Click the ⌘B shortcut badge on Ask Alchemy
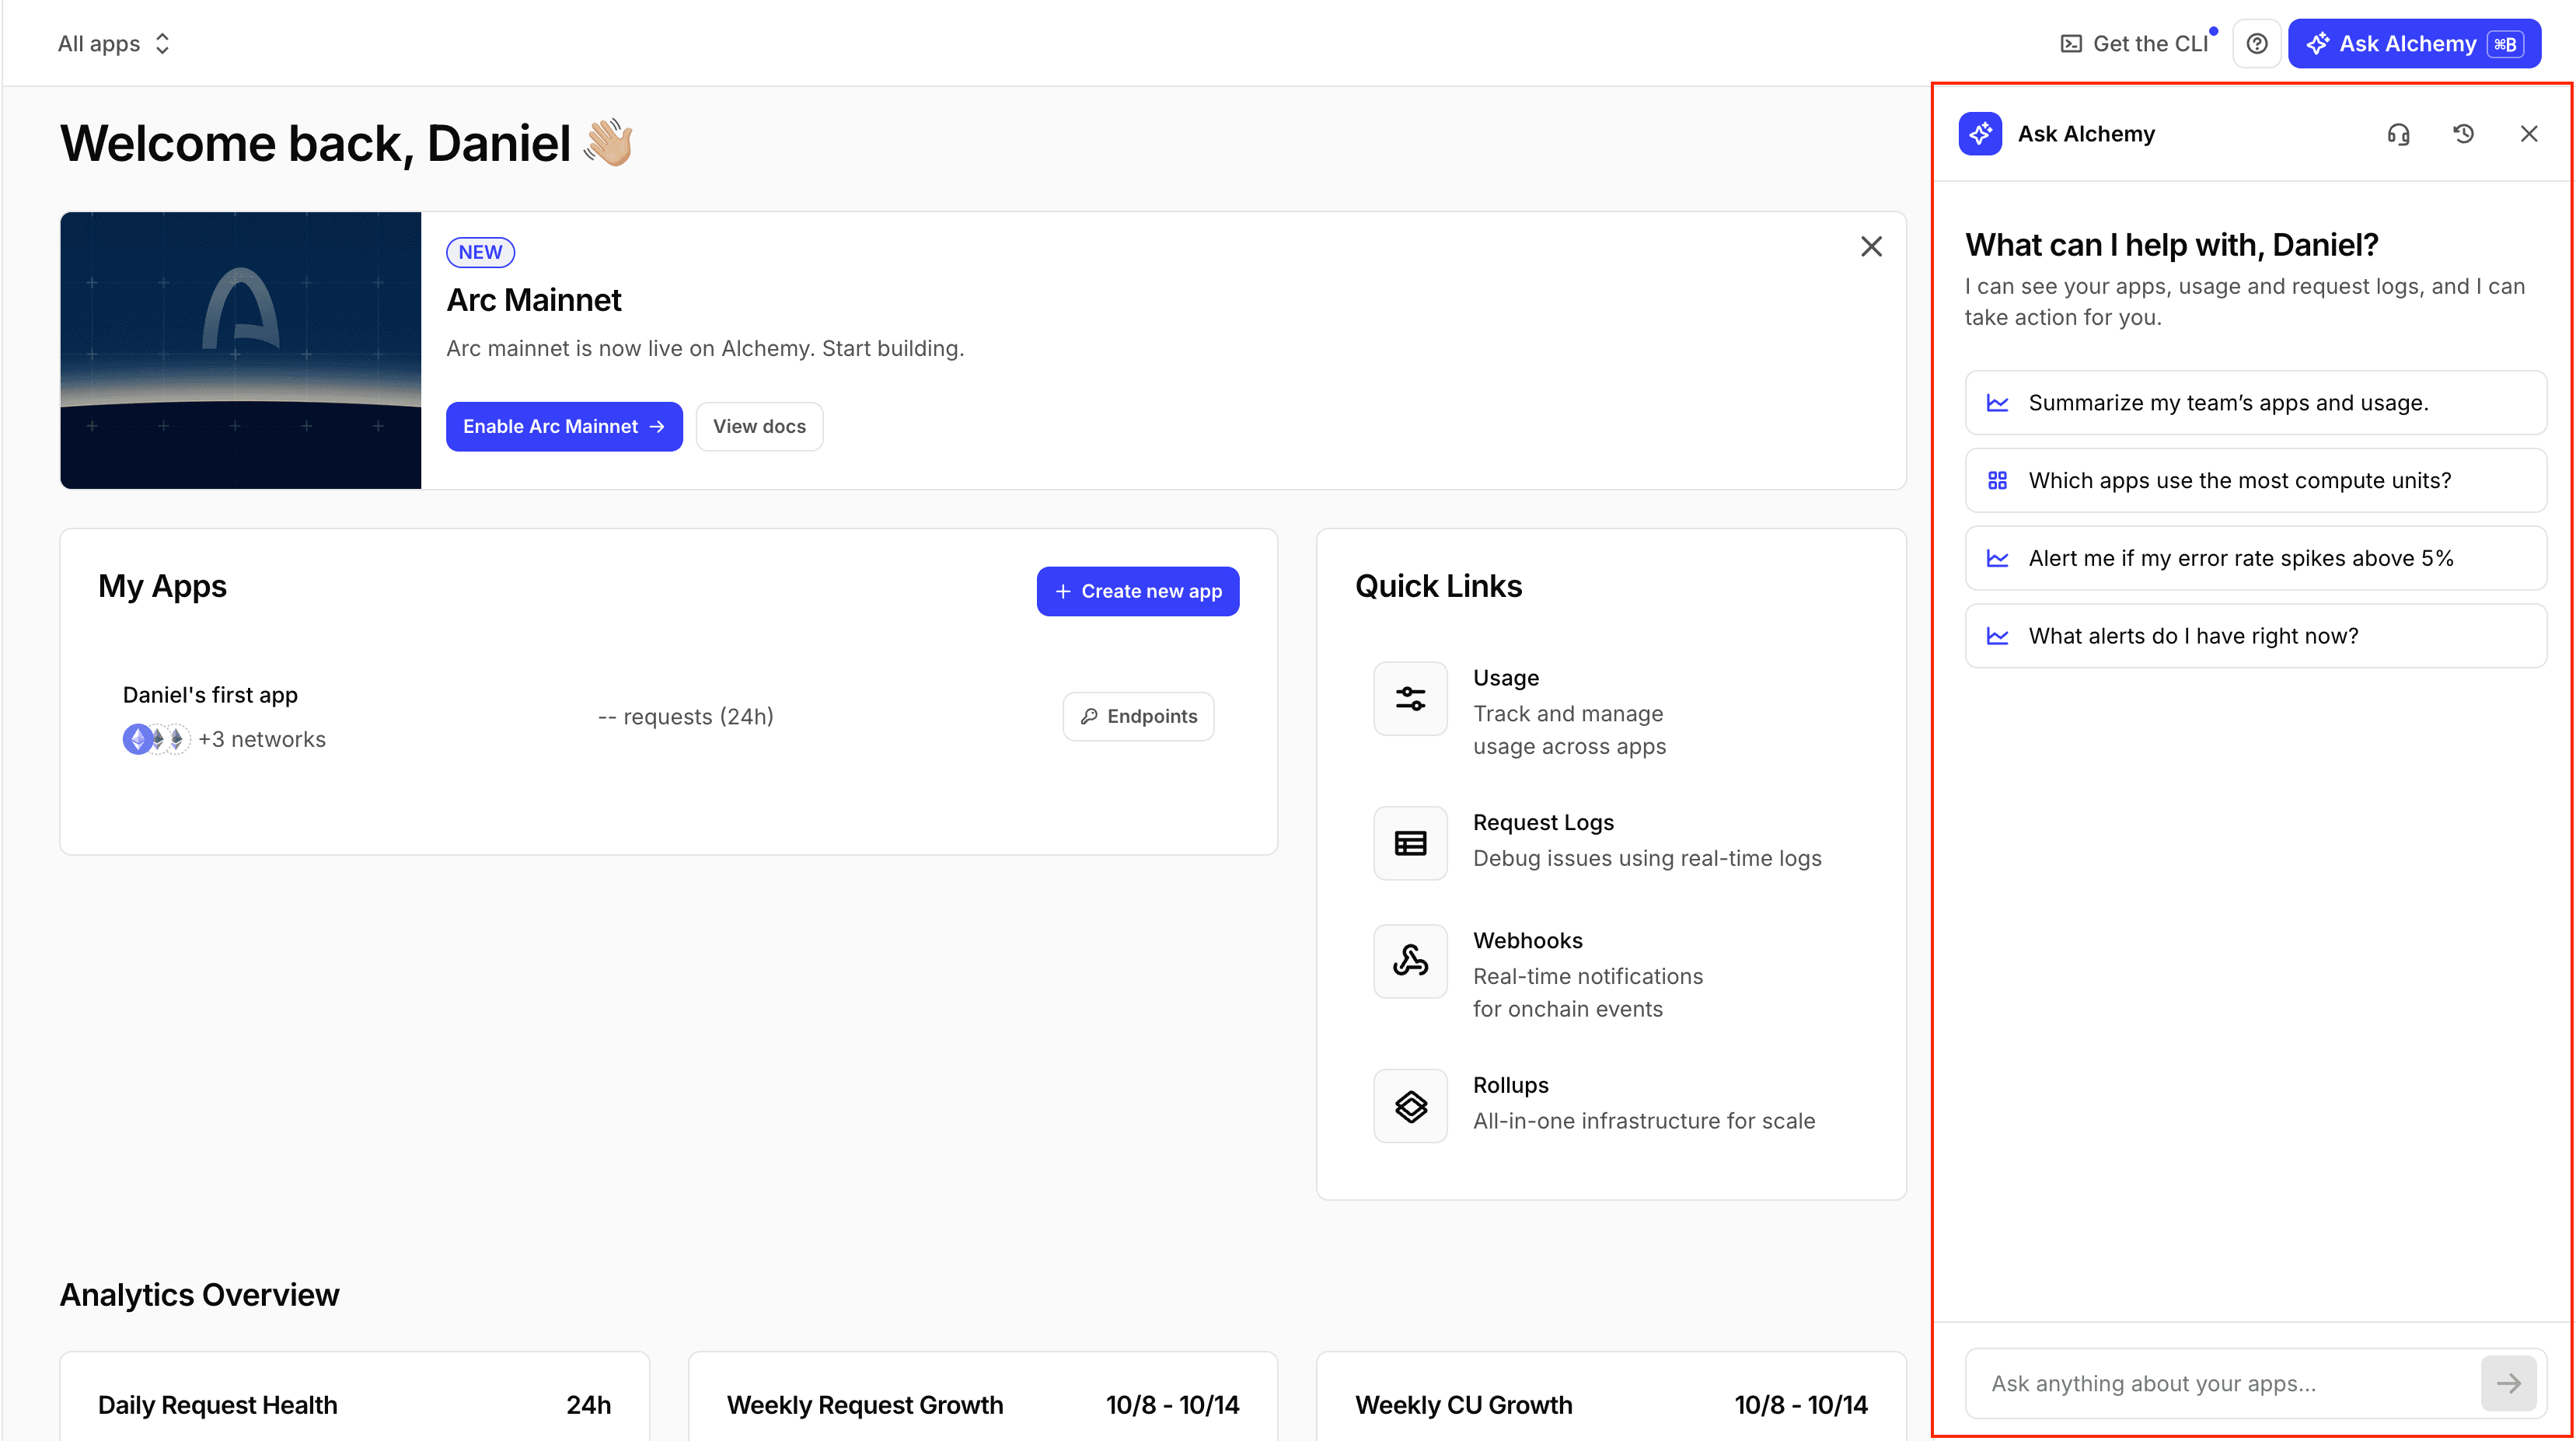 (2506, 44)
